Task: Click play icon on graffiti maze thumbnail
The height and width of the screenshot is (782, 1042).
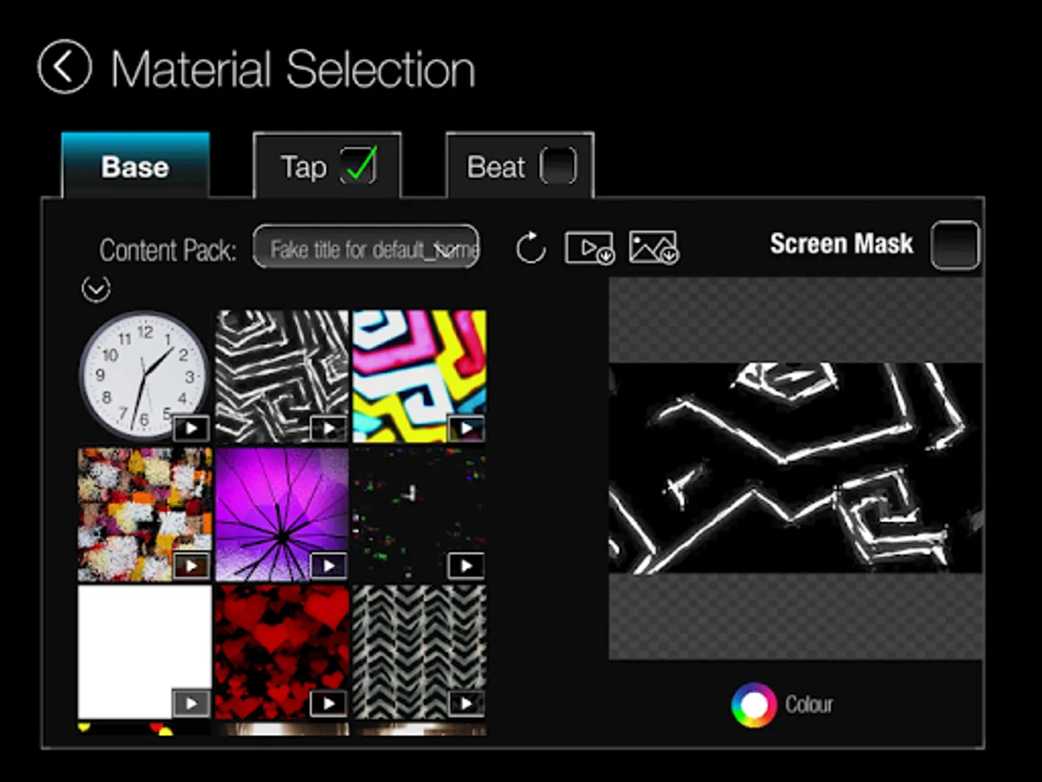Action: (466, 427)
